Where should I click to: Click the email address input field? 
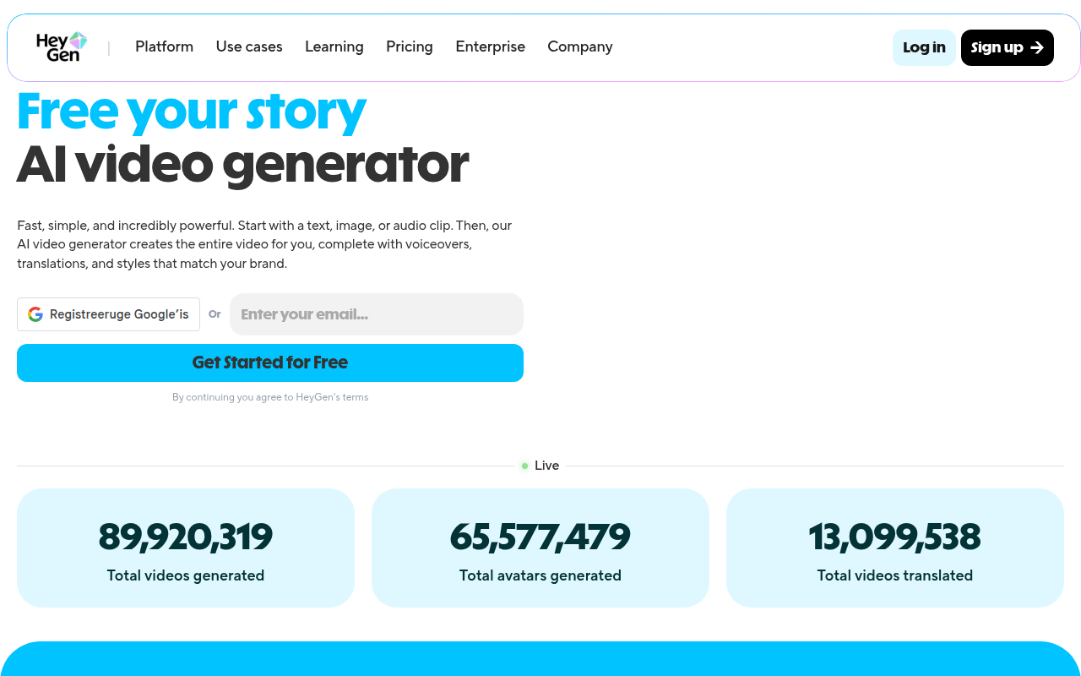pos(376,313)
